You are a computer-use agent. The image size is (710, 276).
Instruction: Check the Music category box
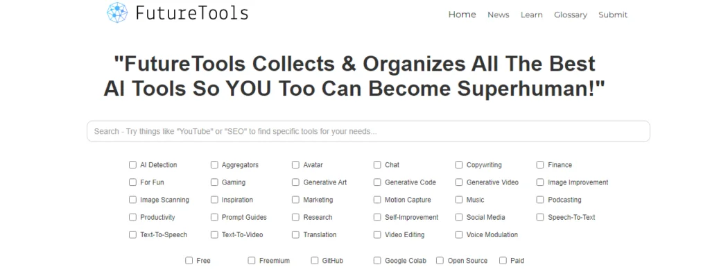pyautogui.click(x=459, y=200)
